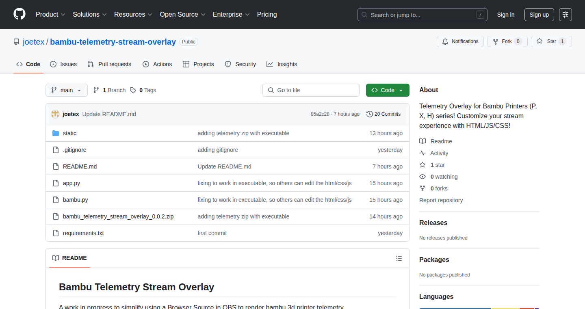The image size is (585, 309).
Task: Switch to the Issues tab
Action: point(63,64)
